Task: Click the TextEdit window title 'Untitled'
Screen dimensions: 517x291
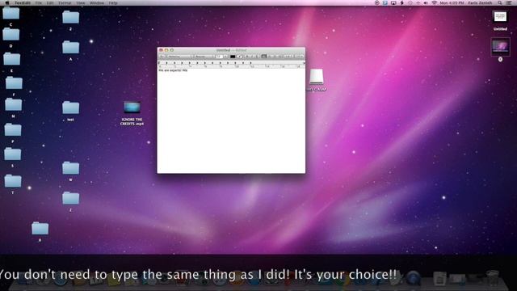Action: (223, 50)
